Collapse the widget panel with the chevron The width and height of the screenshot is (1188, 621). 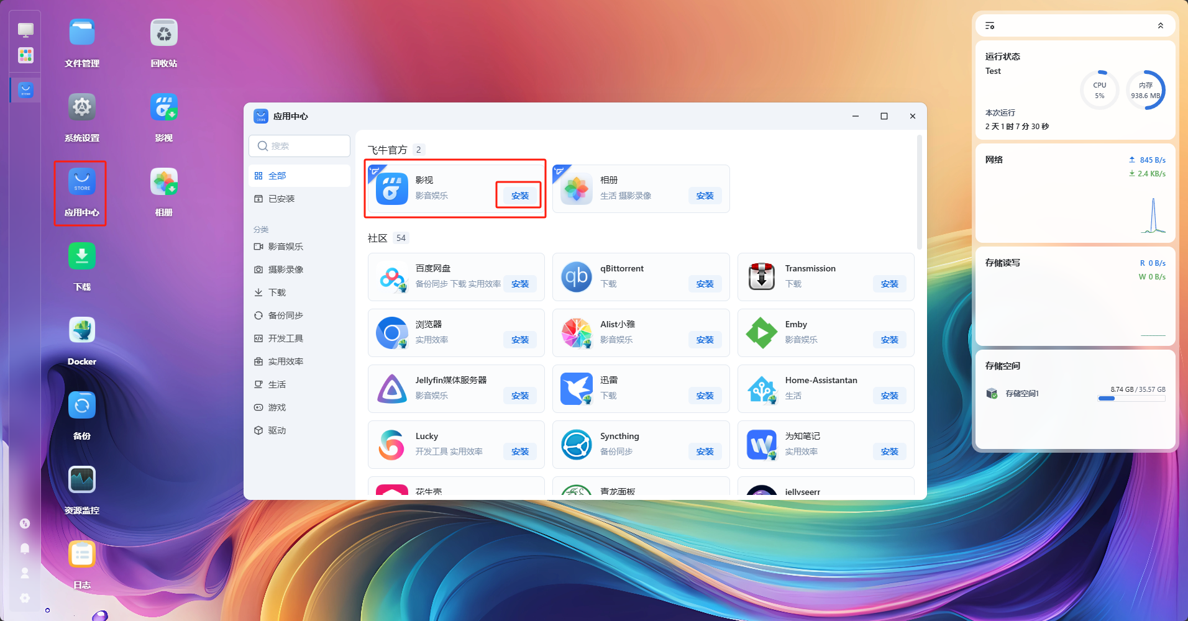[1161, 25]
